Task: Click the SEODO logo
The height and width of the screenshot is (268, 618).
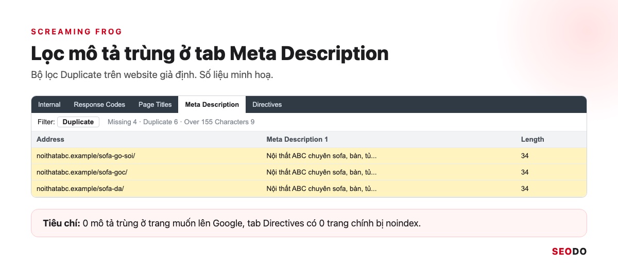Action: (x=569, y=252)
